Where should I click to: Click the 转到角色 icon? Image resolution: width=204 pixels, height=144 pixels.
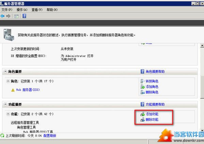click(142, 81)
